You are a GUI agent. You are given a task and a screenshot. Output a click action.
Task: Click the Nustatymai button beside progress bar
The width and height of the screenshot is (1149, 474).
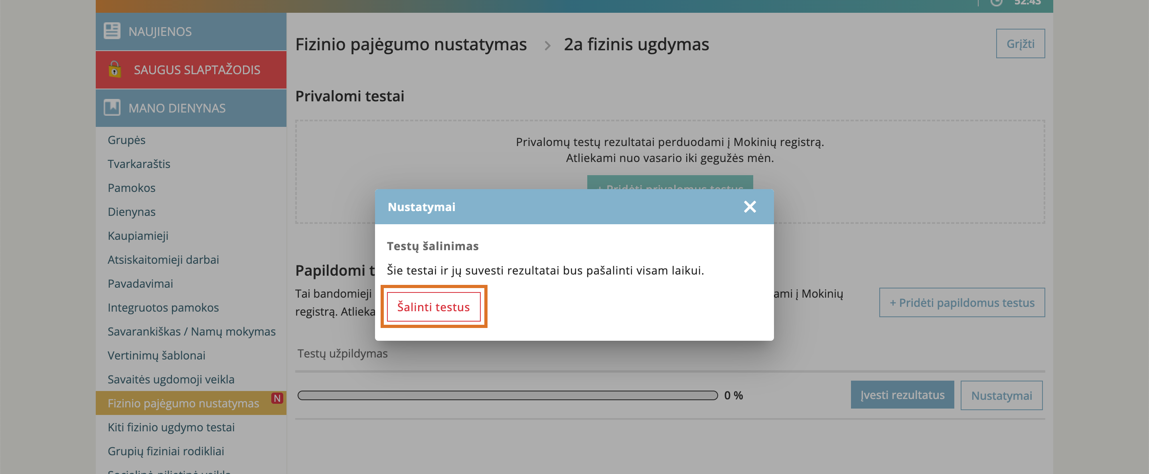point(1001,395)
